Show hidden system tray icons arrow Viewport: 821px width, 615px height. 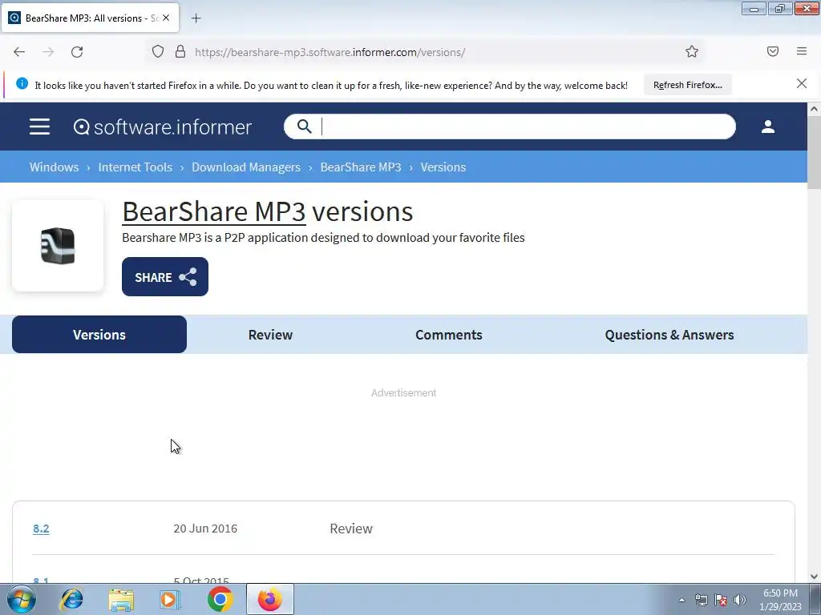(x=681, y=600)
